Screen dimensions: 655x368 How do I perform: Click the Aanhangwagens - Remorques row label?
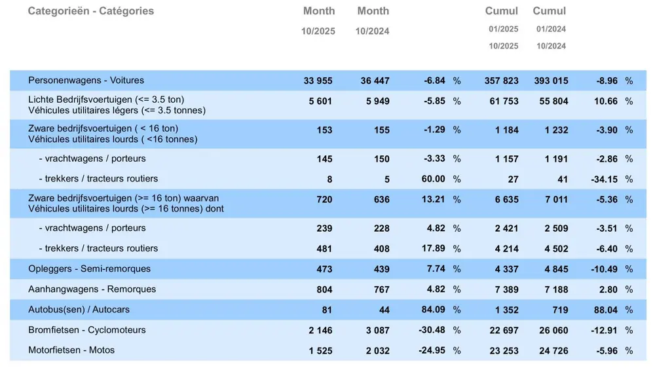tap(92, 289)
